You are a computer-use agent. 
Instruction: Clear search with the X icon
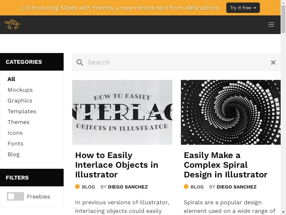click(273, 62)
